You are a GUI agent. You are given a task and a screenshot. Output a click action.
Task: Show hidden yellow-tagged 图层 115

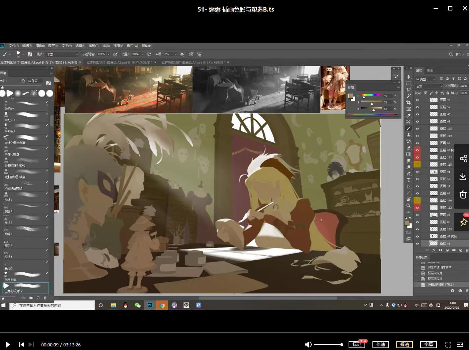point(417,165)
